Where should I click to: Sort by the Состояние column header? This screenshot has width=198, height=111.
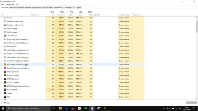tap(38, 13)
